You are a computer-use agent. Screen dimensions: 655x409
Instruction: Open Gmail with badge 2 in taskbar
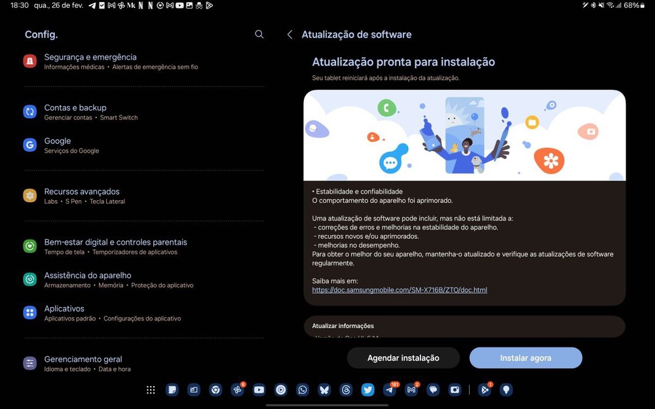click(x=411, y=390)
